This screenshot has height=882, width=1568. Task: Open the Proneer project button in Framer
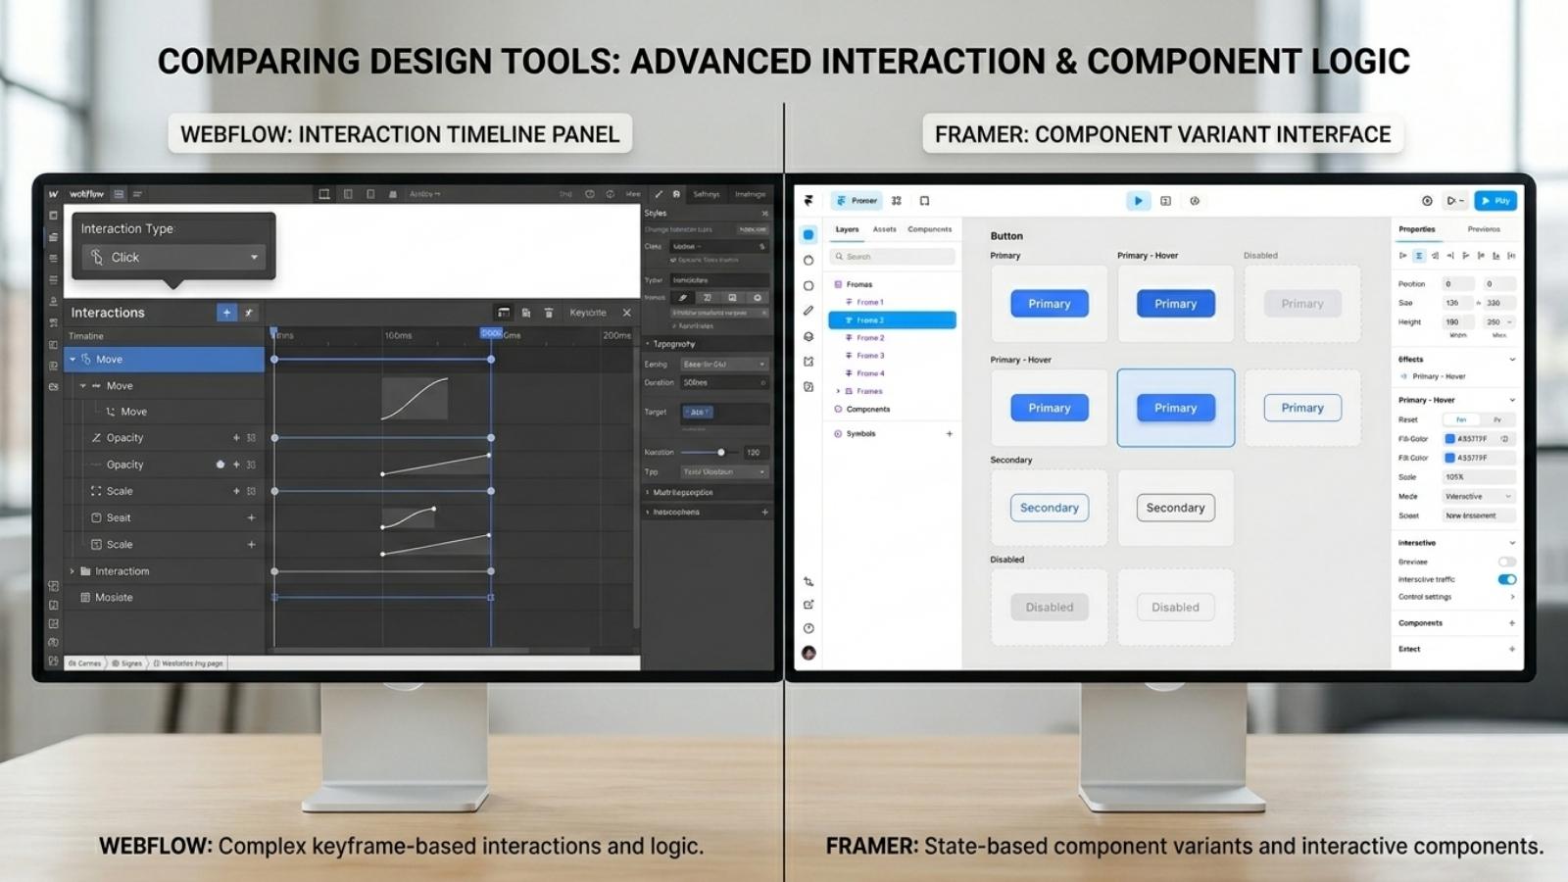tap(857, 200)
